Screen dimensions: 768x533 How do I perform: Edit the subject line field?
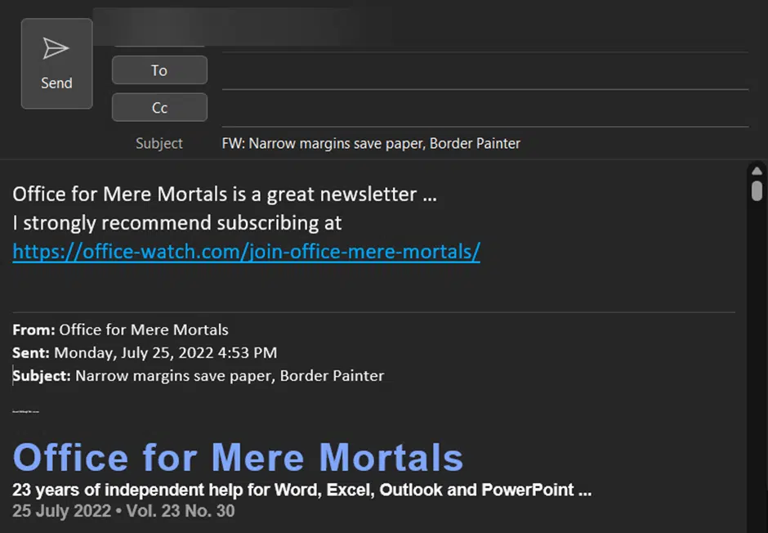484,144
